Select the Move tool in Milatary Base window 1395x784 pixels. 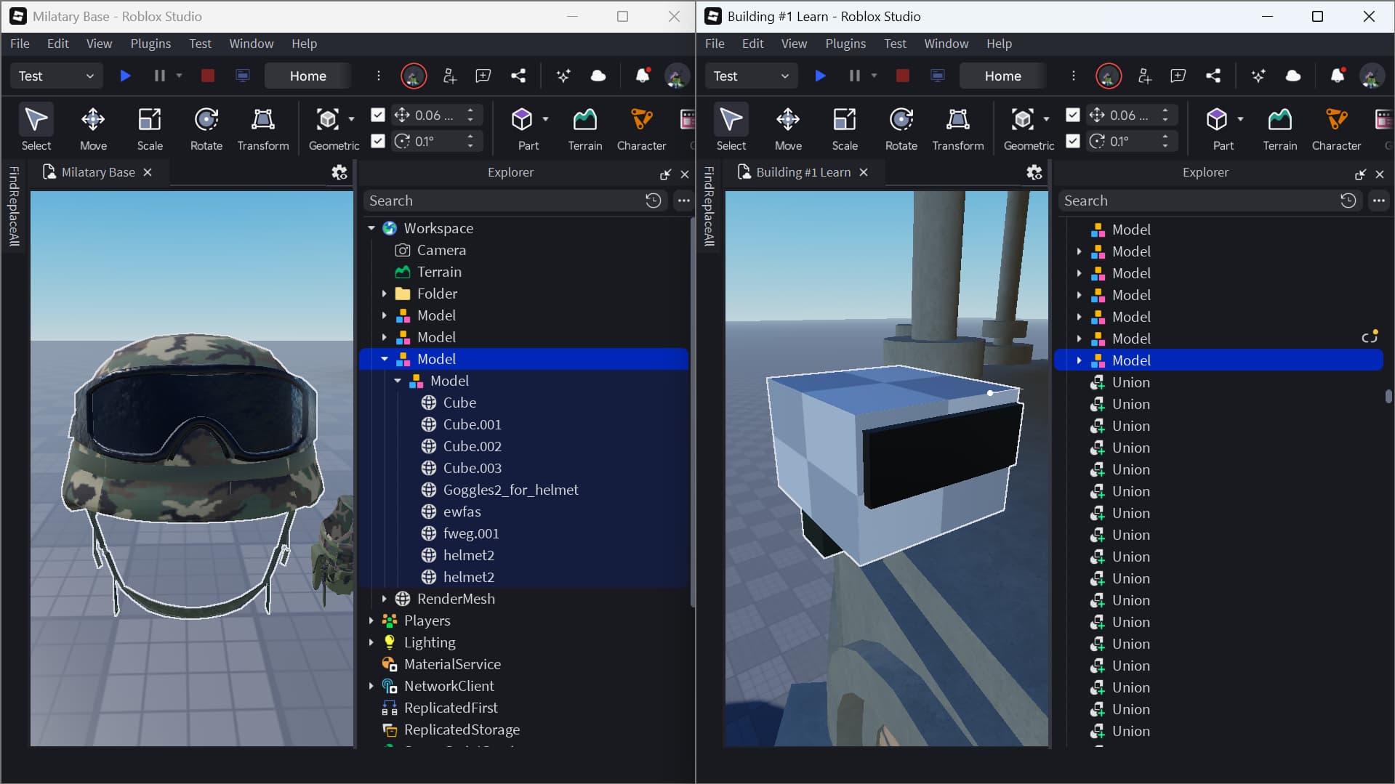coord(93,127)
